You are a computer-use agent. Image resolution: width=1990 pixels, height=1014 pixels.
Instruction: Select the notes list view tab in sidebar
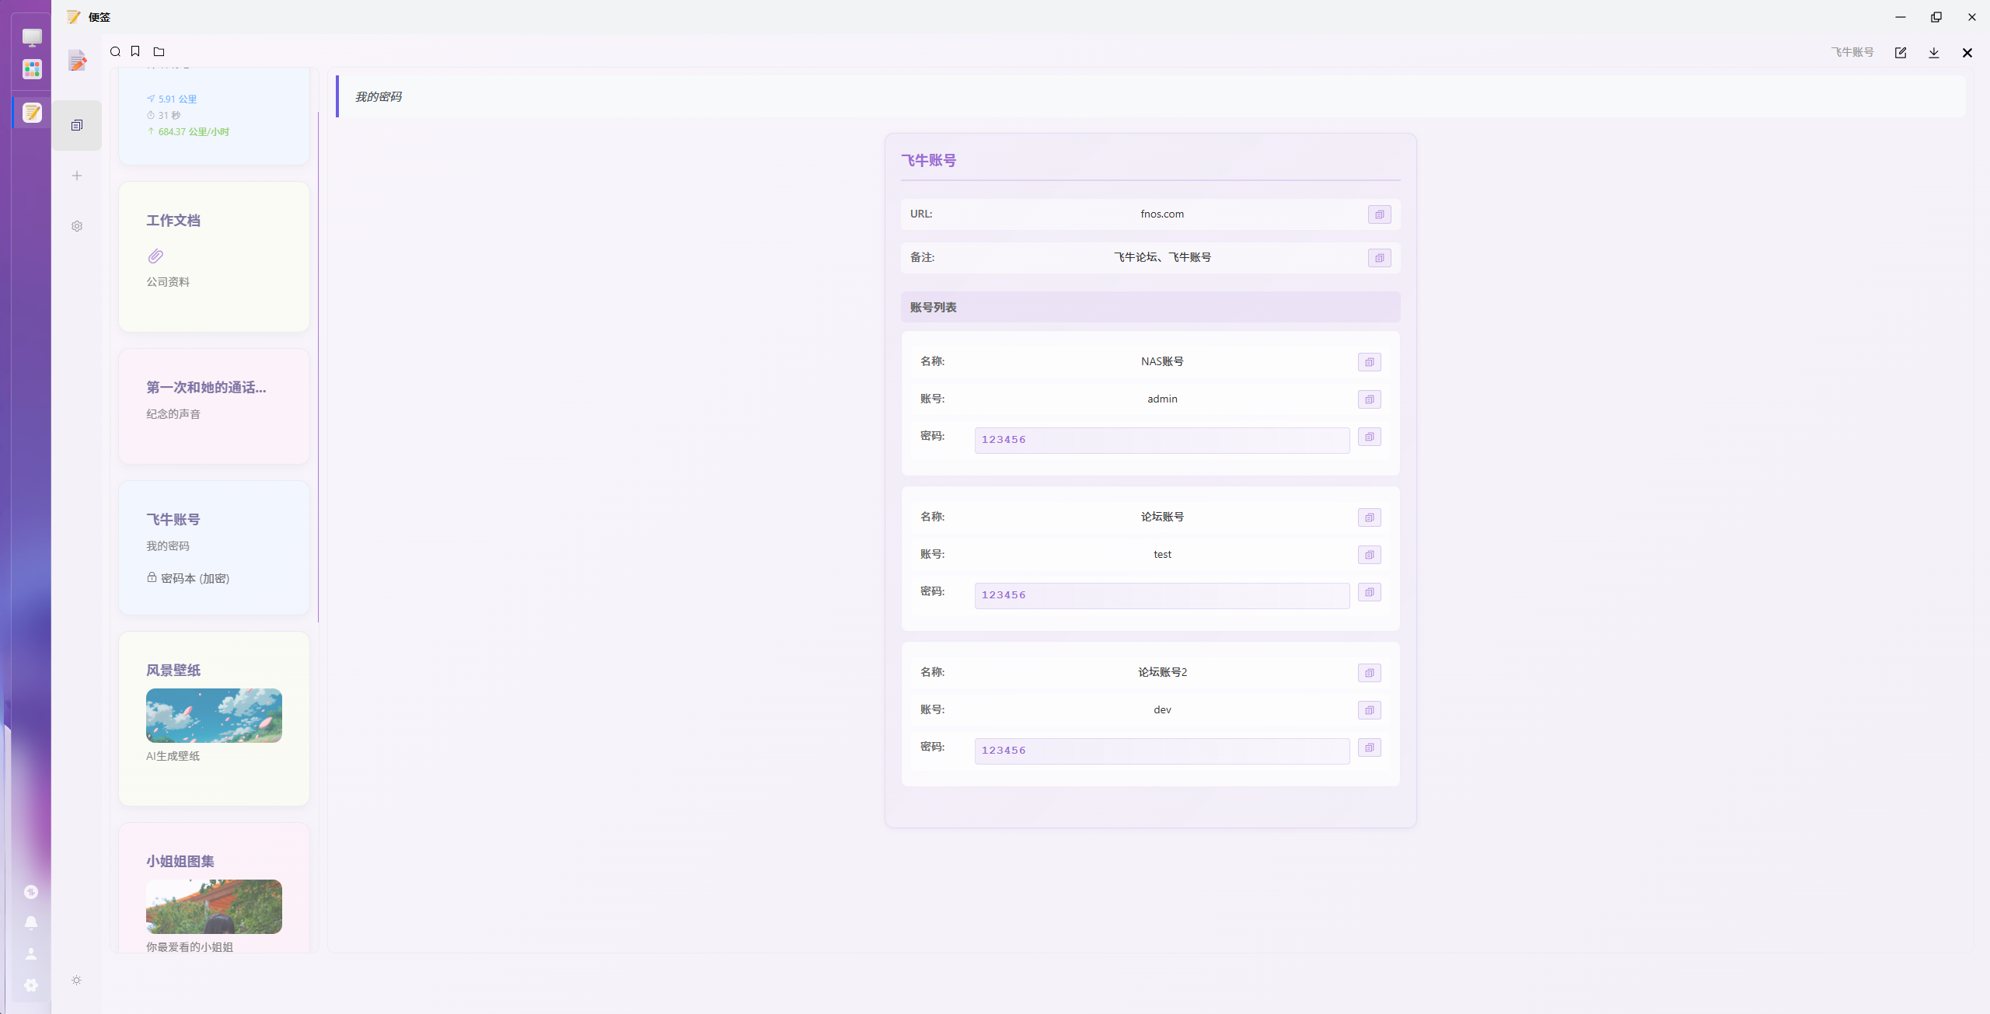pos(77,125)
